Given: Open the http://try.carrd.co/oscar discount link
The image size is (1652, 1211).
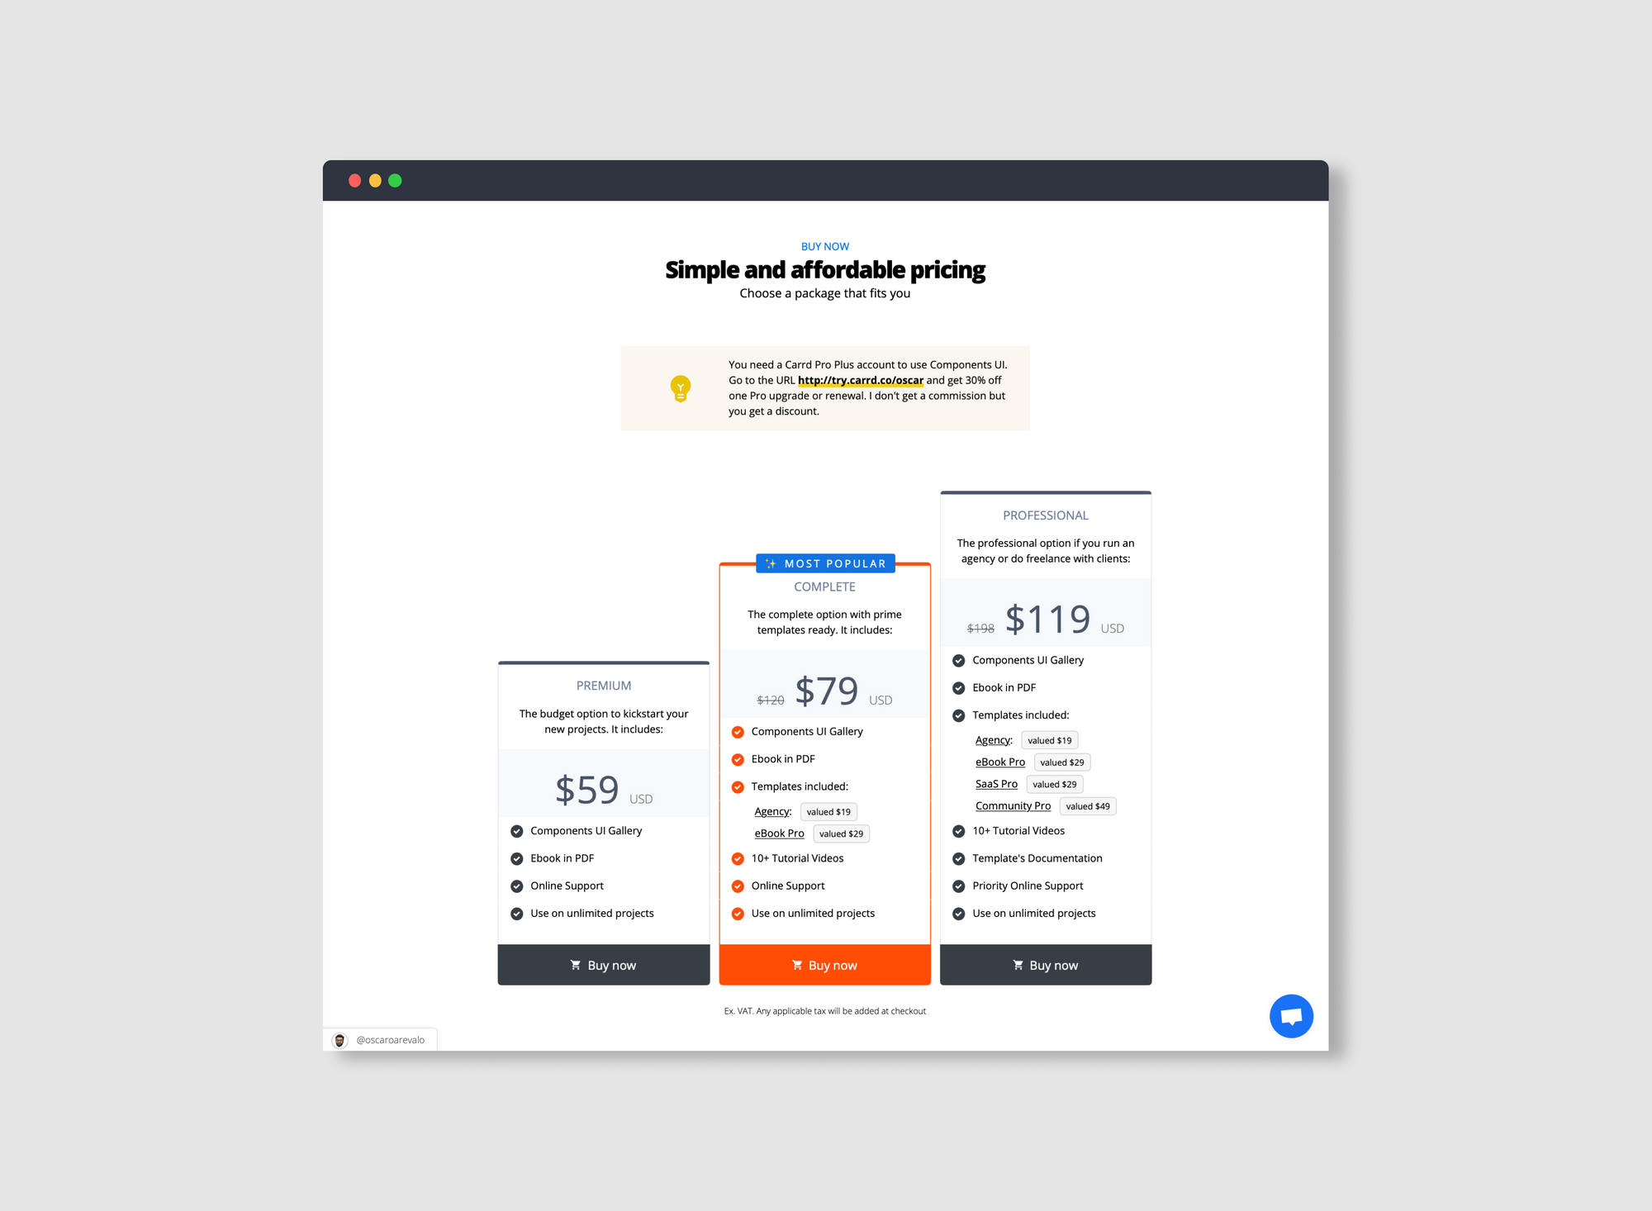Looking at the screenshot, I should [x=861, y=380].
